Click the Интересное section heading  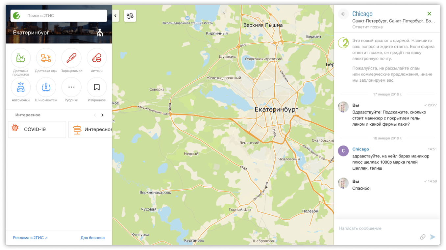[x=28, y=115]
